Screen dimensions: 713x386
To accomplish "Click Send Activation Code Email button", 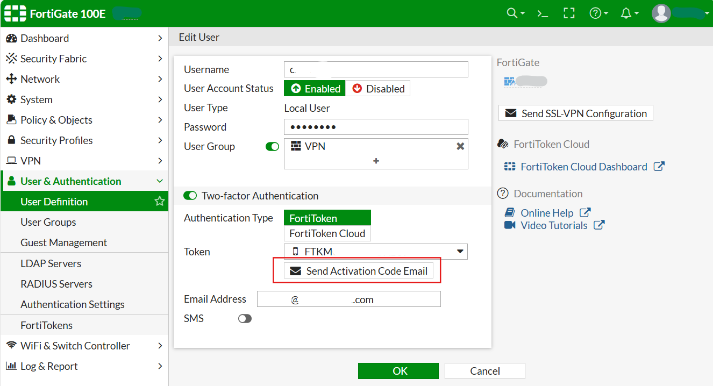I will (x=359, y=271).
